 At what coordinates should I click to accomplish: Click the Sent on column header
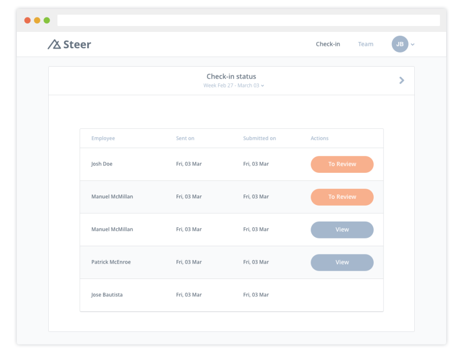tap(185, 139)
